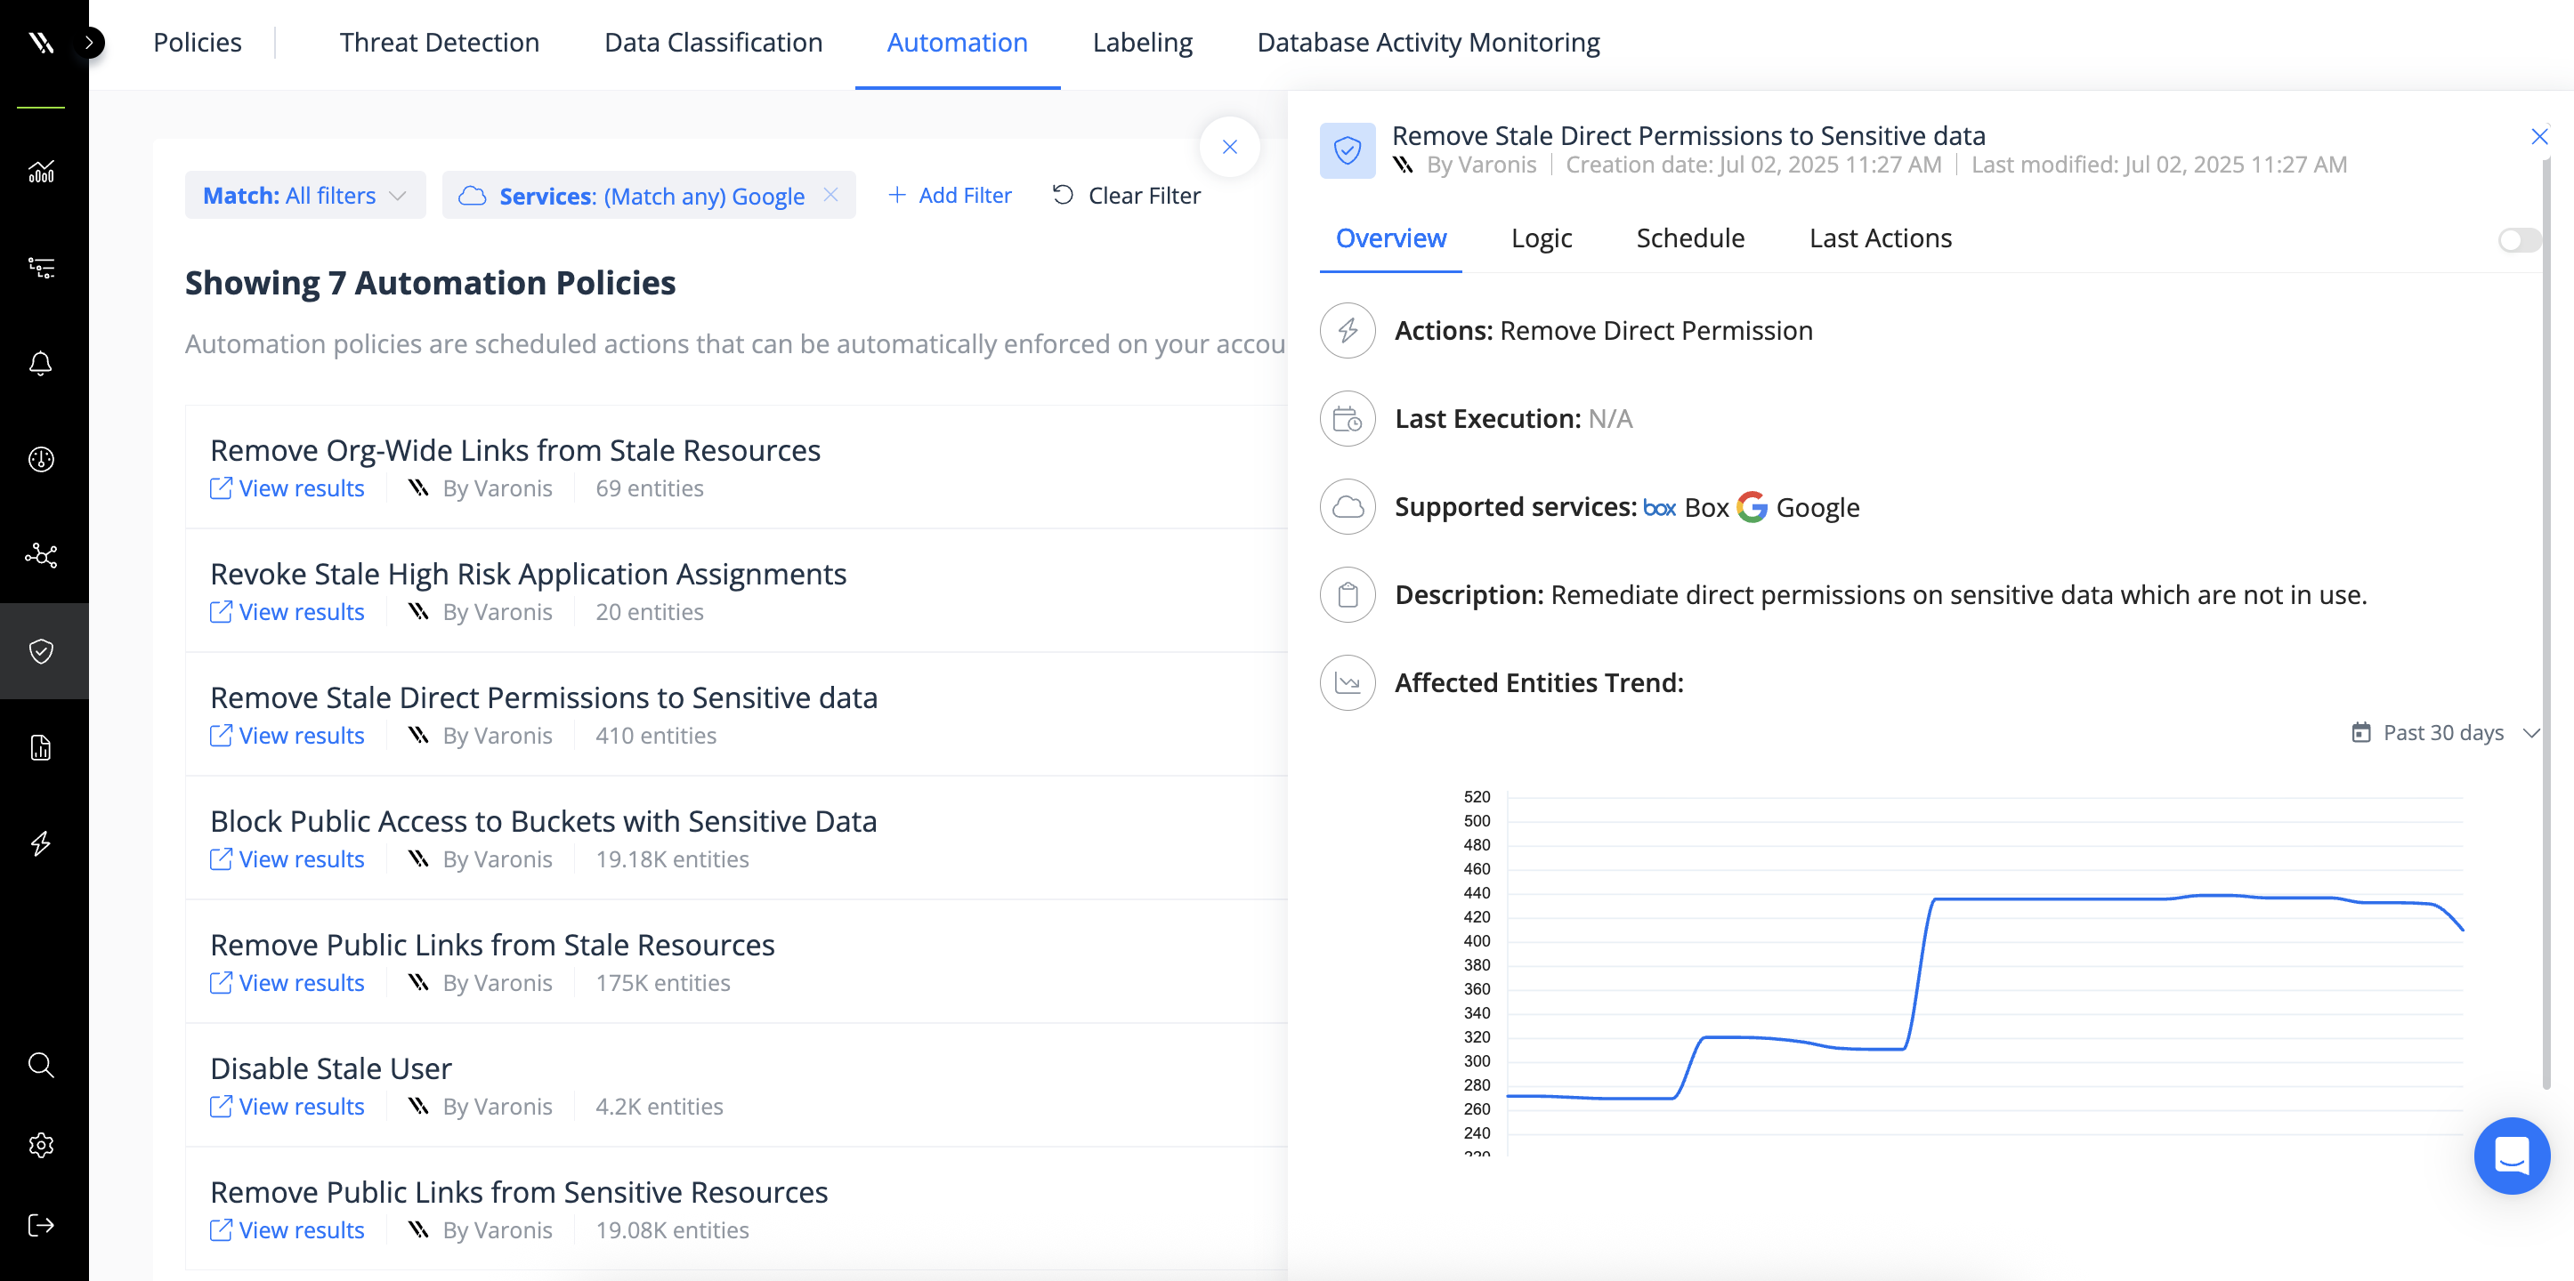View results for Disable Stale User policy

(x=287, y=1105)
